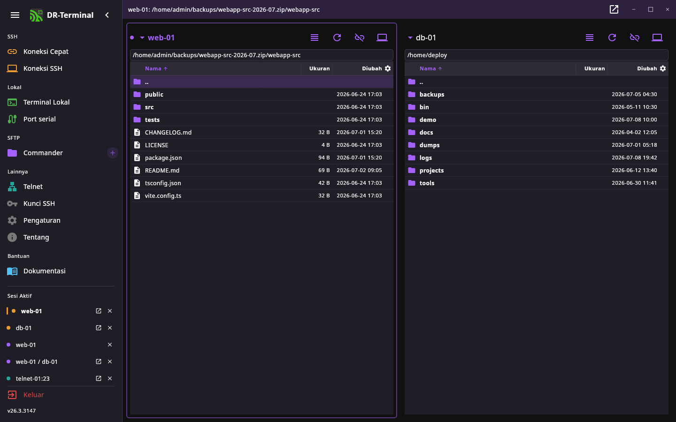This screenshot has height=422, width=676.
Task: Select the tests folder
Action: coord(261,120)
